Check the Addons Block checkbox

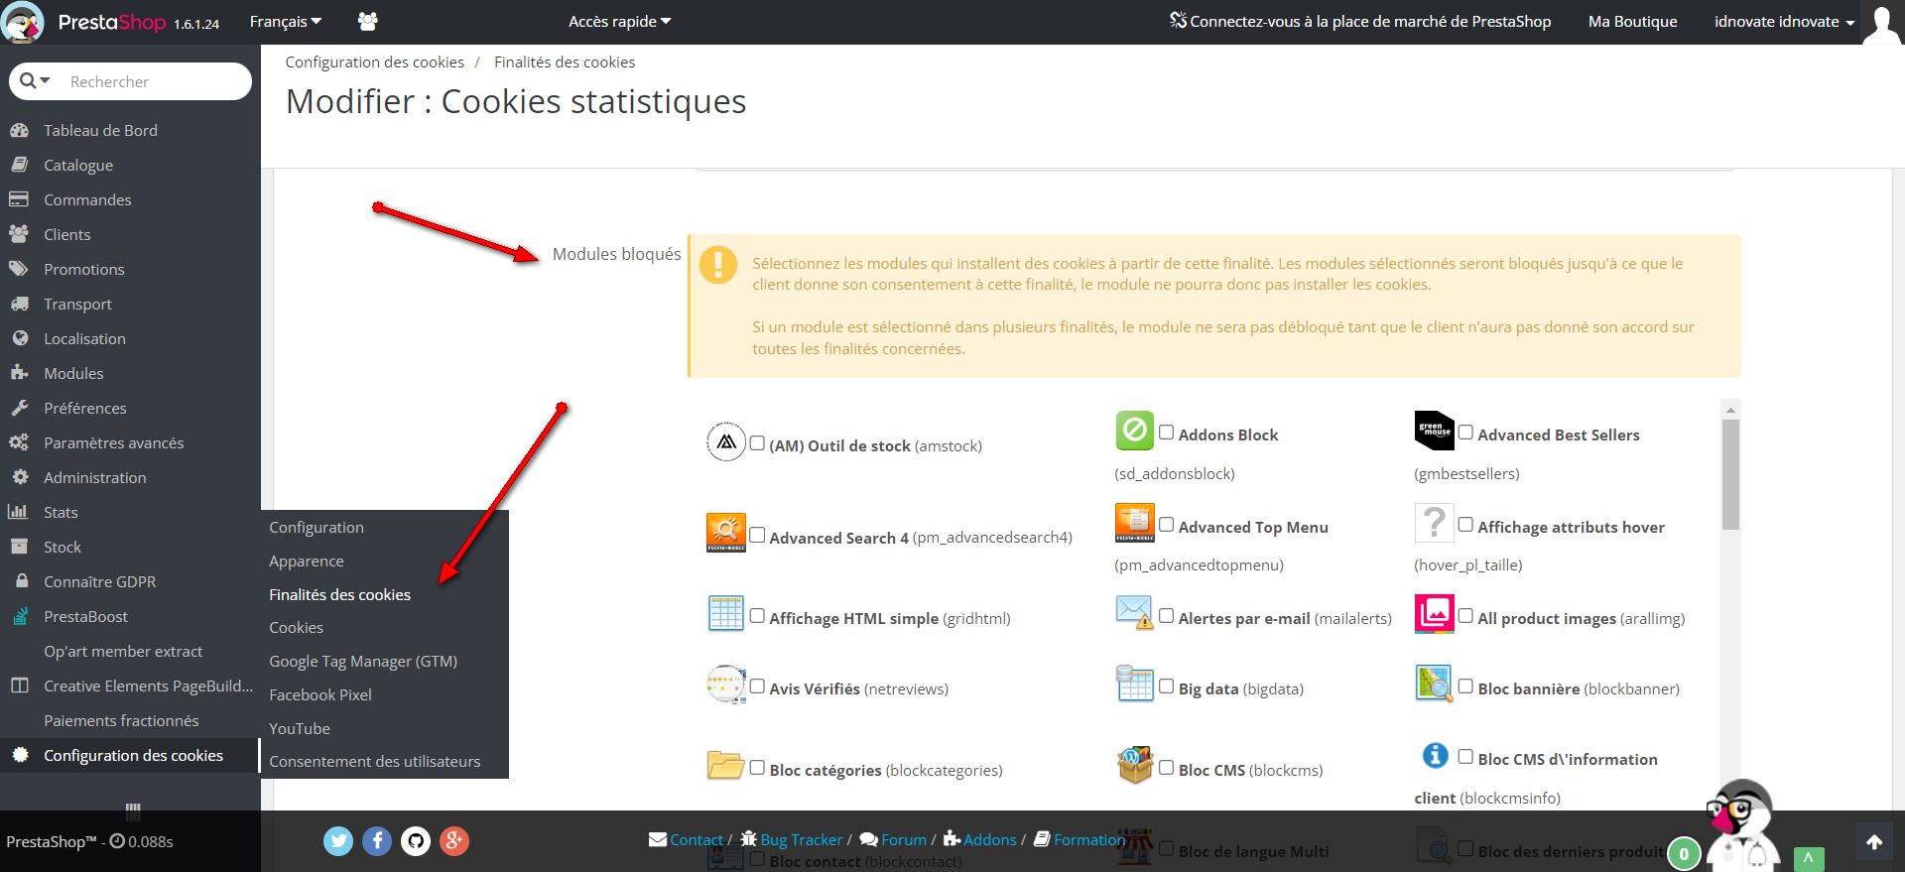pyautogui.click(x=1167, y=433)
